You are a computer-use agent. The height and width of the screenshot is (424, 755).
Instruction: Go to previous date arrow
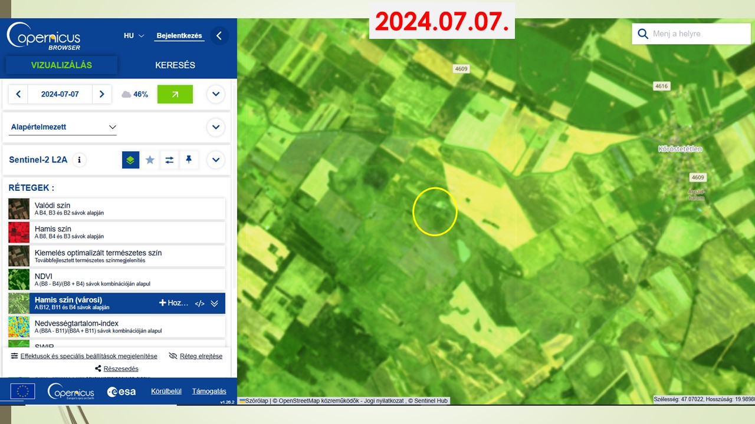18,94
